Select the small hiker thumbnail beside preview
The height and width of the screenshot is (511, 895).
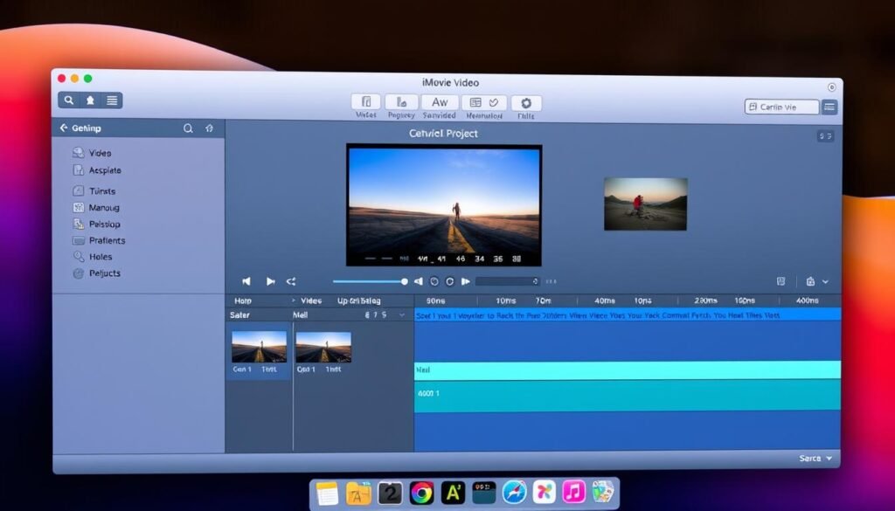pos(646,204)
